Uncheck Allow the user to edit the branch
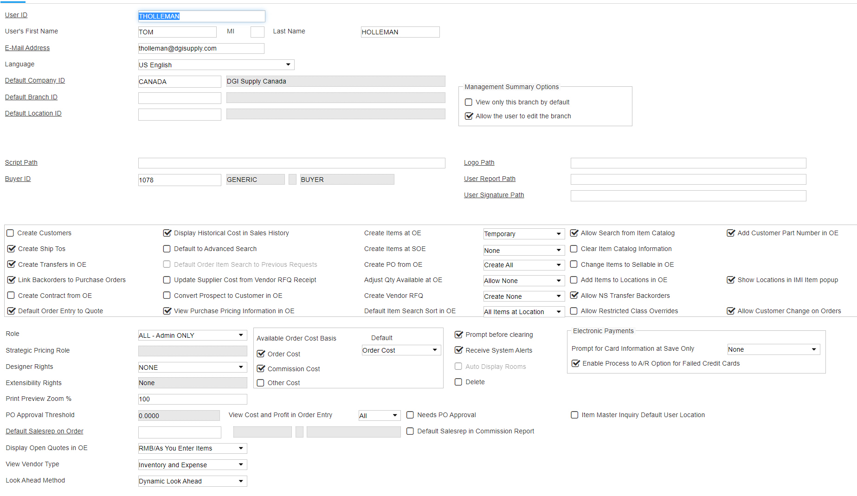Viewport: 857px width, 496px height. [469, 116]
